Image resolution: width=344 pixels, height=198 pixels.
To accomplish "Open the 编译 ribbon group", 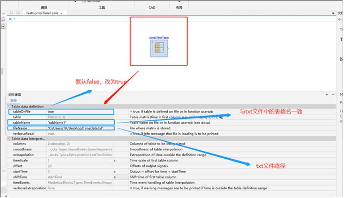I will click(44, 8).
